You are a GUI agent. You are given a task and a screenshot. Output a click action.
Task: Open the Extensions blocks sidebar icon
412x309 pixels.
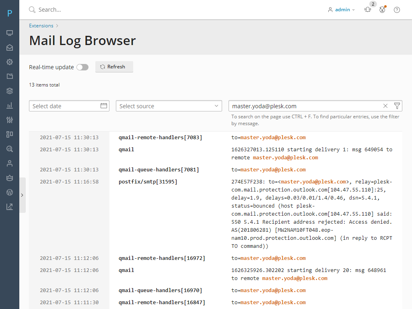pos(10,134)
